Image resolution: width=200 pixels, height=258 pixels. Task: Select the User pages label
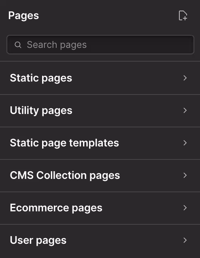click(38, 241)
